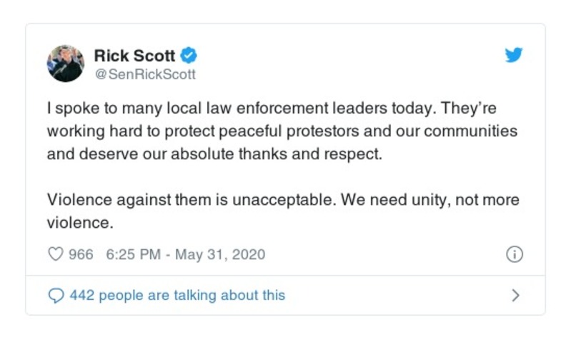This screenshot has width=571, height=350.
Task: Click the "deserve our absolute thanks" line
Action: (214, 155)
